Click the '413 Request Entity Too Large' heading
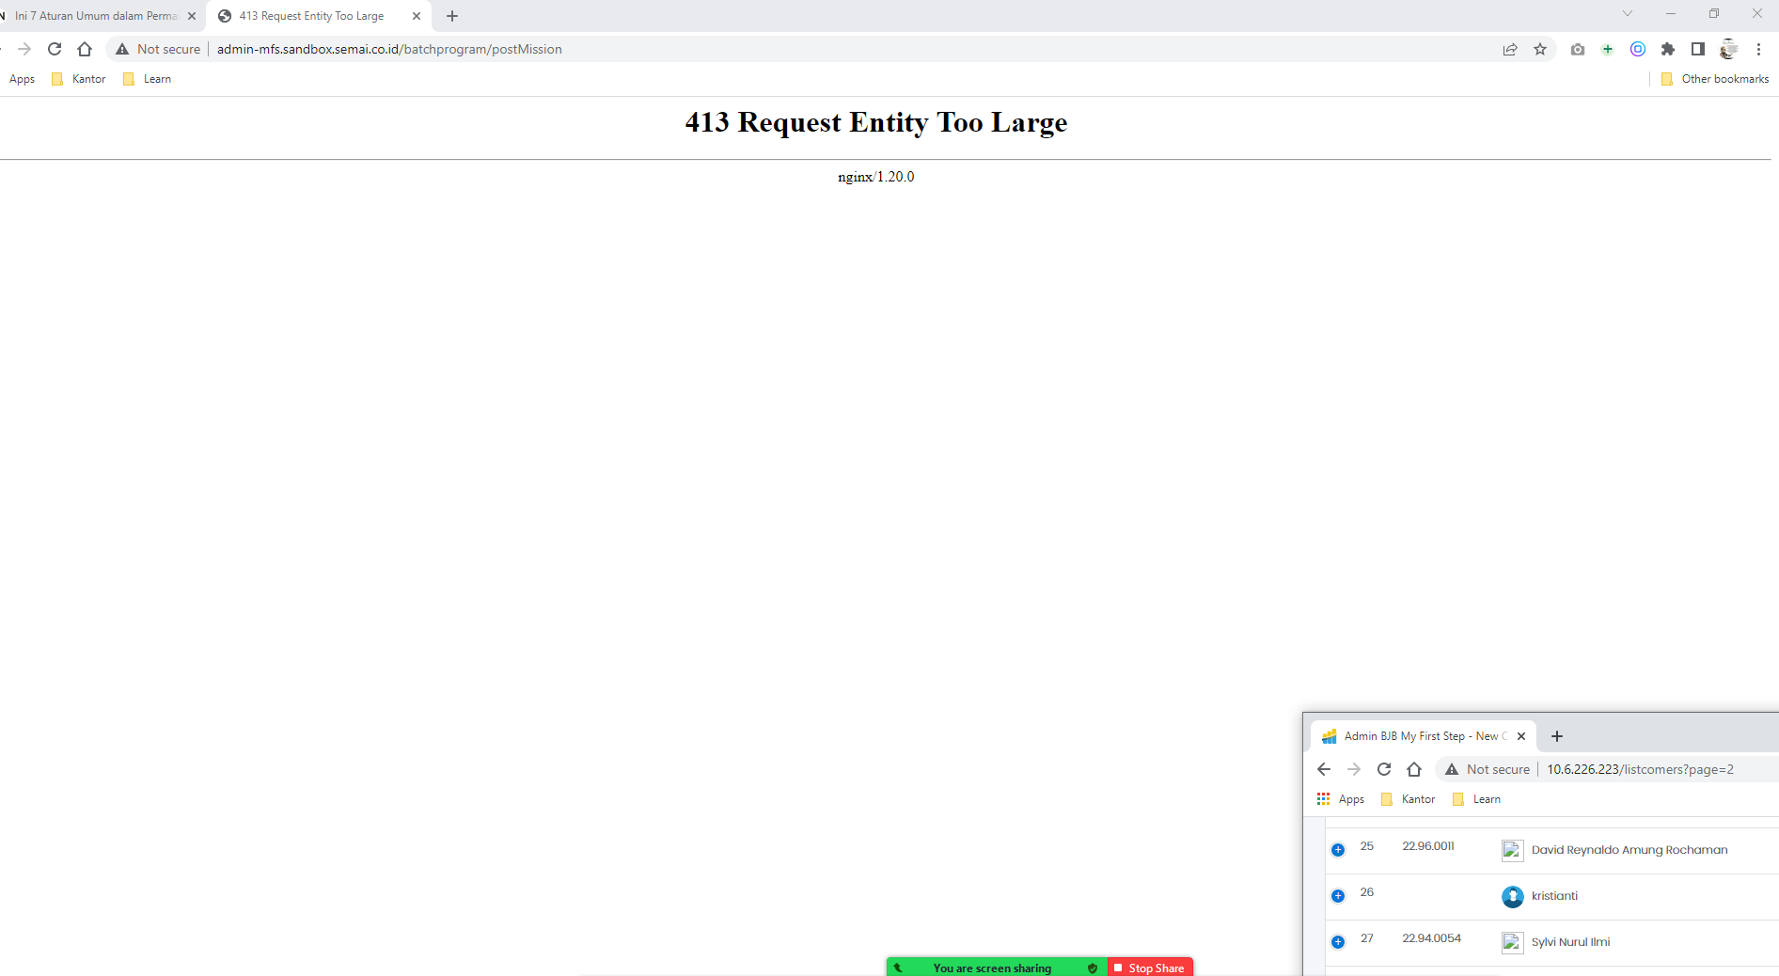Screen dimensions: 1779x976 pyautogui.click(x=876, y=122)
